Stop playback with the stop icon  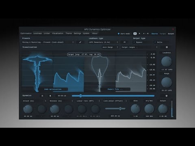pos(50,96)
